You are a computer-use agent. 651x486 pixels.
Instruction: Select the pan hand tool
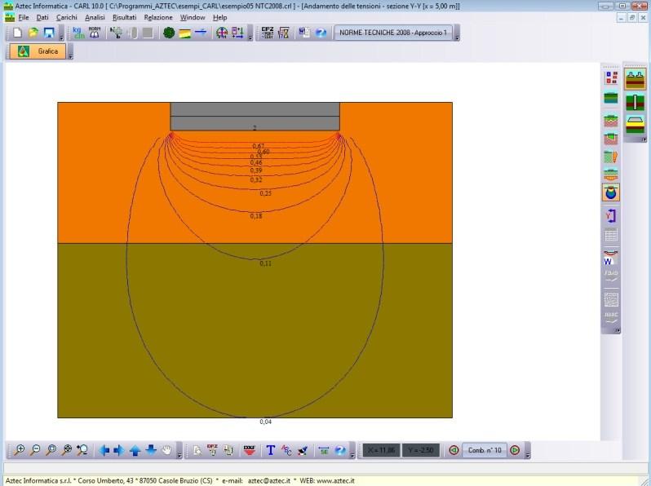(166, 450)
